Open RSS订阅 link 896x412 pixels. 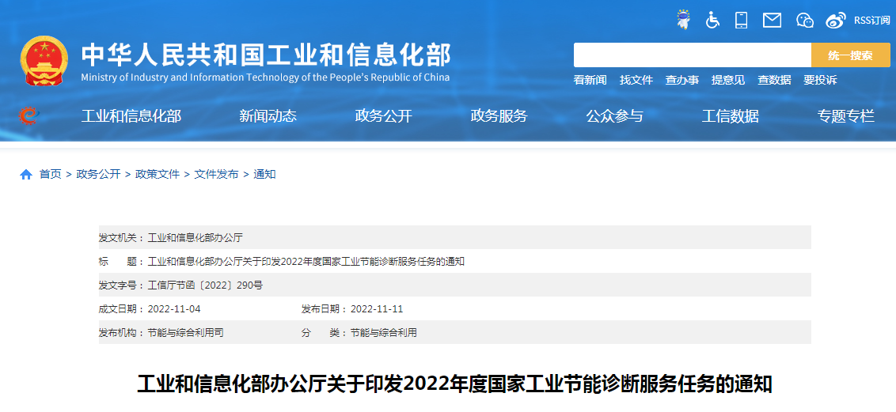coord(872,21)
